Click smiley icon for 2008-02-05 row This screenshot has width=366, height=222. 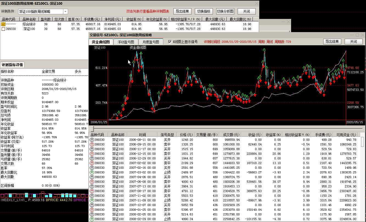[x=92, y=214]
